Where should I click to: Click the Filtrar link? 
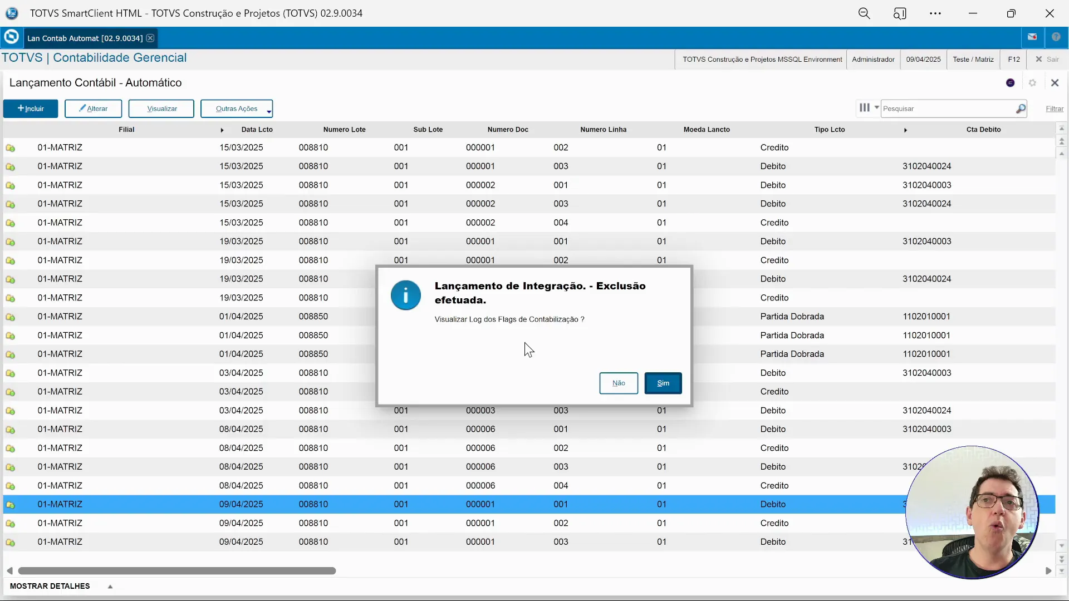click(1054, 109)
